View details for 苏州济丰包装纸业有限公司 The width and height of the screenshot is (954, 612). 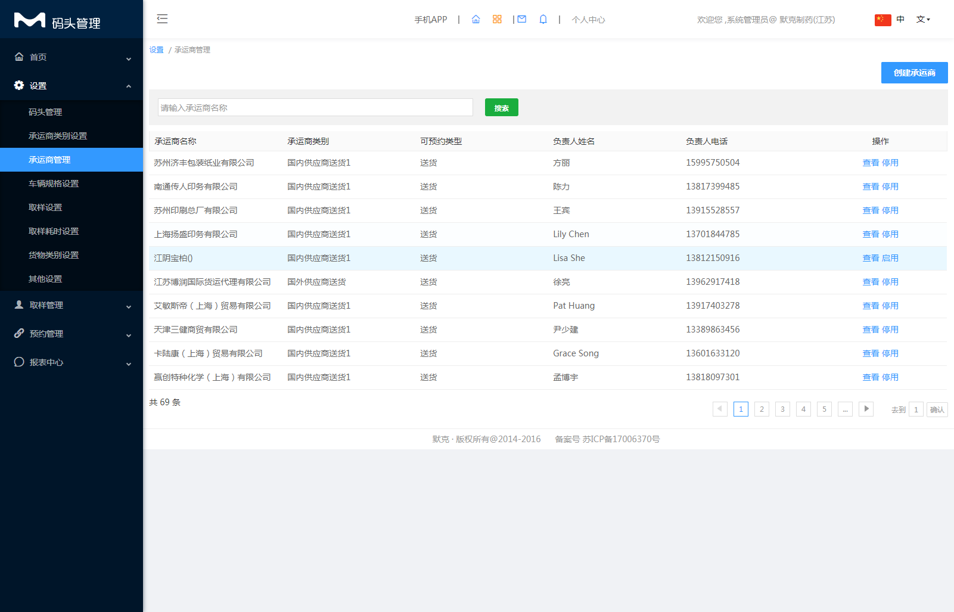871,163
